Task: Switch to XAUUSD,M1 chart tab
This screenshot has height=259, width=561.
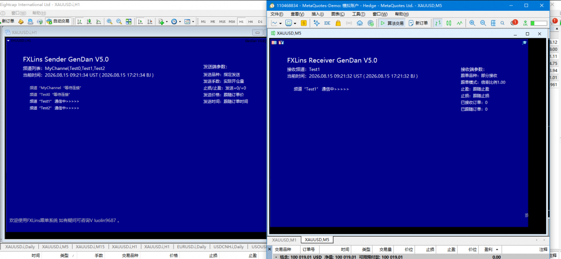Action: coord(284,240)
